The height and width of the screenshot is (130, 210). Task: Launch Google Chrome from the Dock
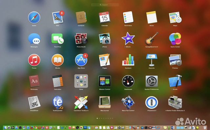pyautogui.click(x=36, y=128)
